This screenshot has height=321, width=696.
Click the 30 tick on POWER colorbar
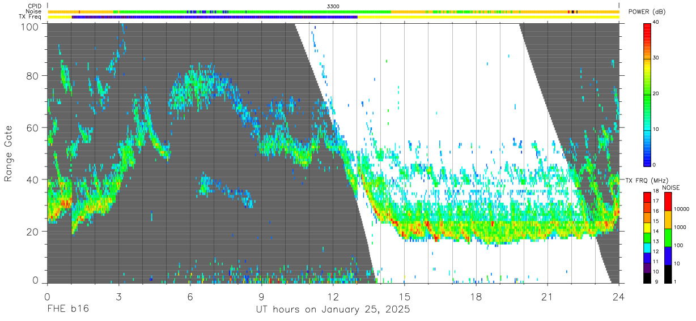pos(656,58)
